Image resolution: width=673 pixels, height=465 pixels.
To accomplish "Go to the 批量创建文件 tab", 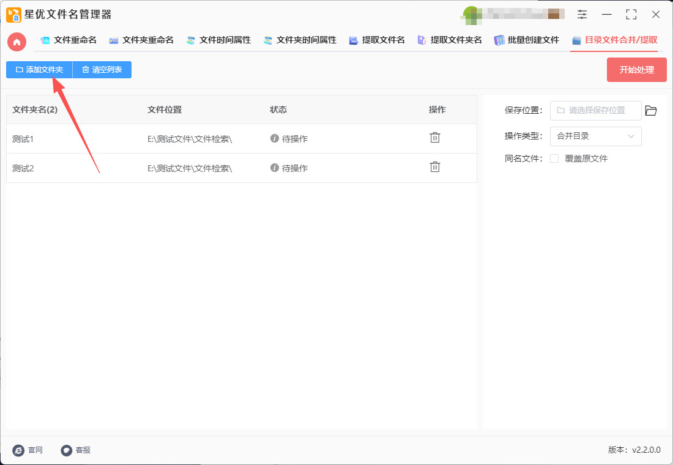I will click(x=527, y=40).
